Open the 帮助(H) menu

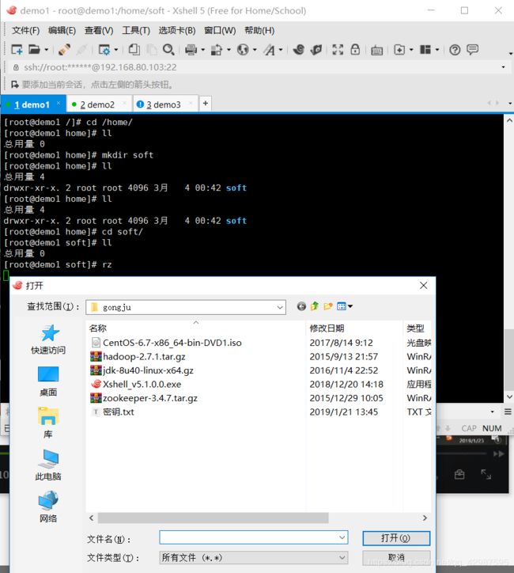coord(259,30)
